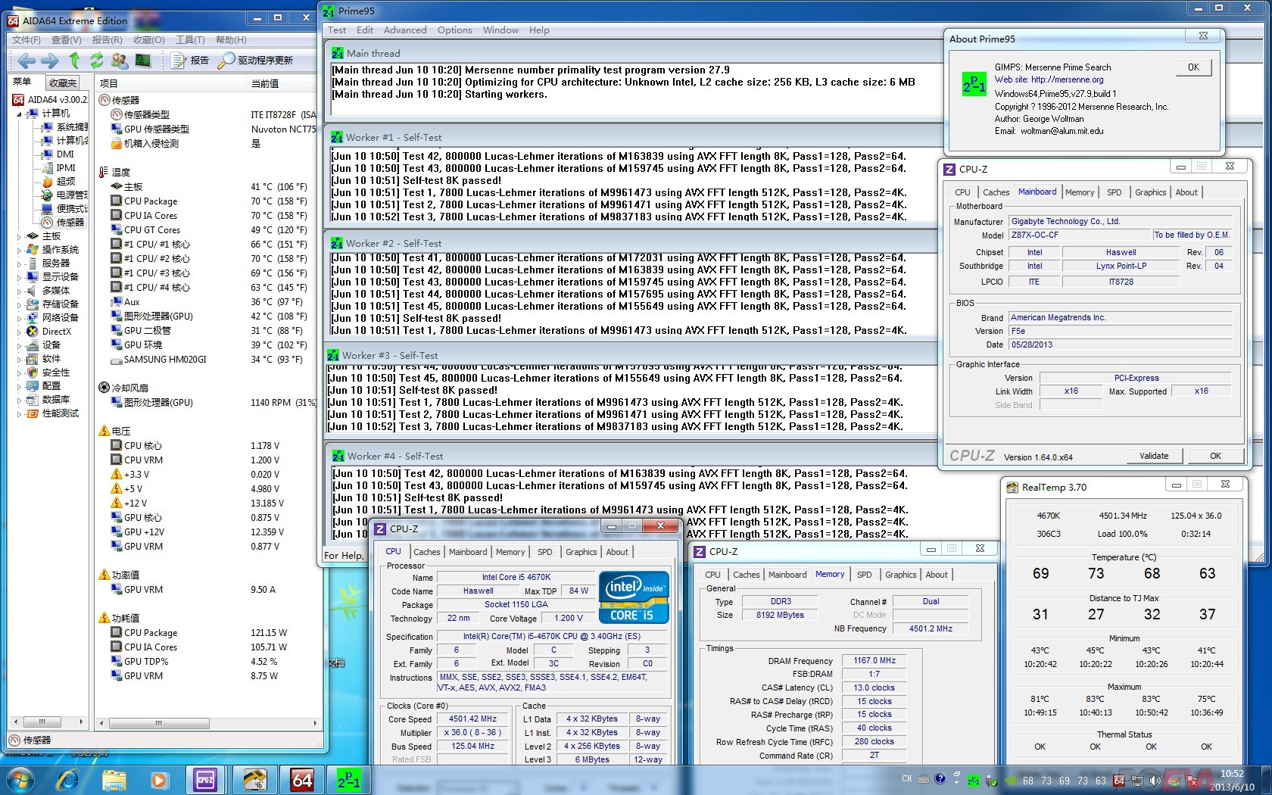Click AIDA64 forward arrow toolbar icon
Viewport: 1272px width, 795px height.
click(50, 61)
